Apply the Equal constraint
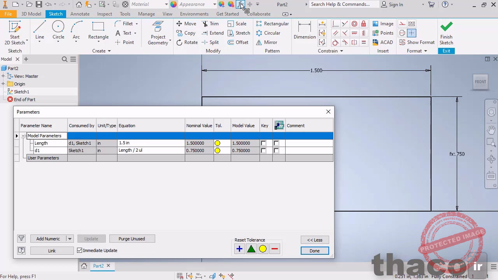The width and height of the screenshot is (498, 280). click(x=363, y=42)
